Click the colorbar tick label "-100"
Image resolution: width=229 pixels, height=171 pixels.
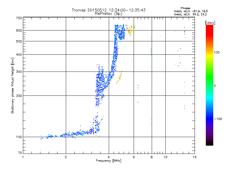(x=218, y=119)
